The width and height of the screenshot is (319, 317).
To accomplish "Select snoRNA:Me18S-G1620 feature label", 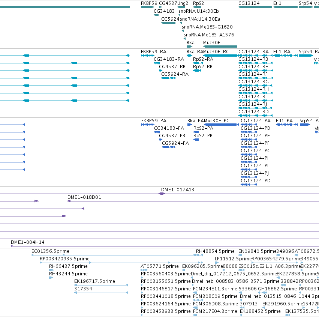I will point(207,27).
